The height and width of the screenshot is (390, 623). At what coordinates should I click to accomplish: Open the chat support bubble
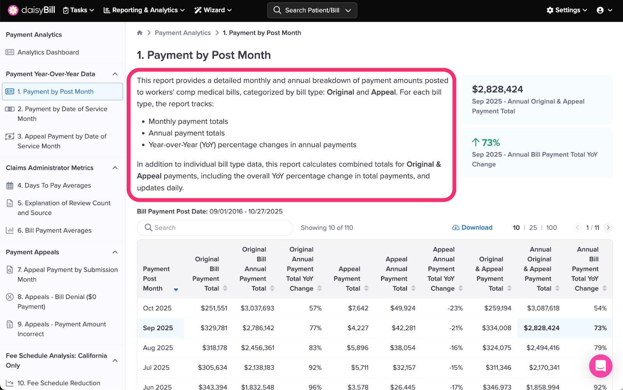[x=600, y=366]
